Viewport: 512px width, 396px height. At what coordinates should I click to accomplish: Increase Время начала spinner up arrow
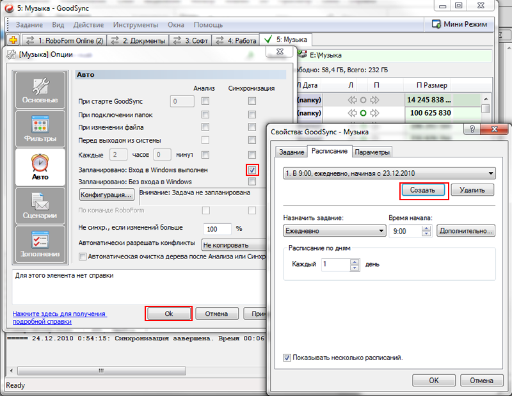pos(426,228)
